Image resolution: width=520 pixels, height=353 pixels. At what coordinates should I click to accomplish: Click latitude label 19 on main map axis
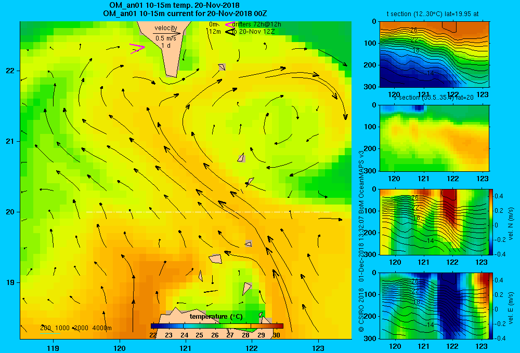point(10,282)
